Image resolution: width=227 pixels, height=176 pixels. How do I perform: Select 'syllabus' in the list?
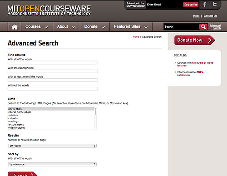[x=51, y=115]
